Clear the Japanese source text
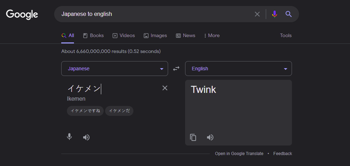 tap(165, 88)
